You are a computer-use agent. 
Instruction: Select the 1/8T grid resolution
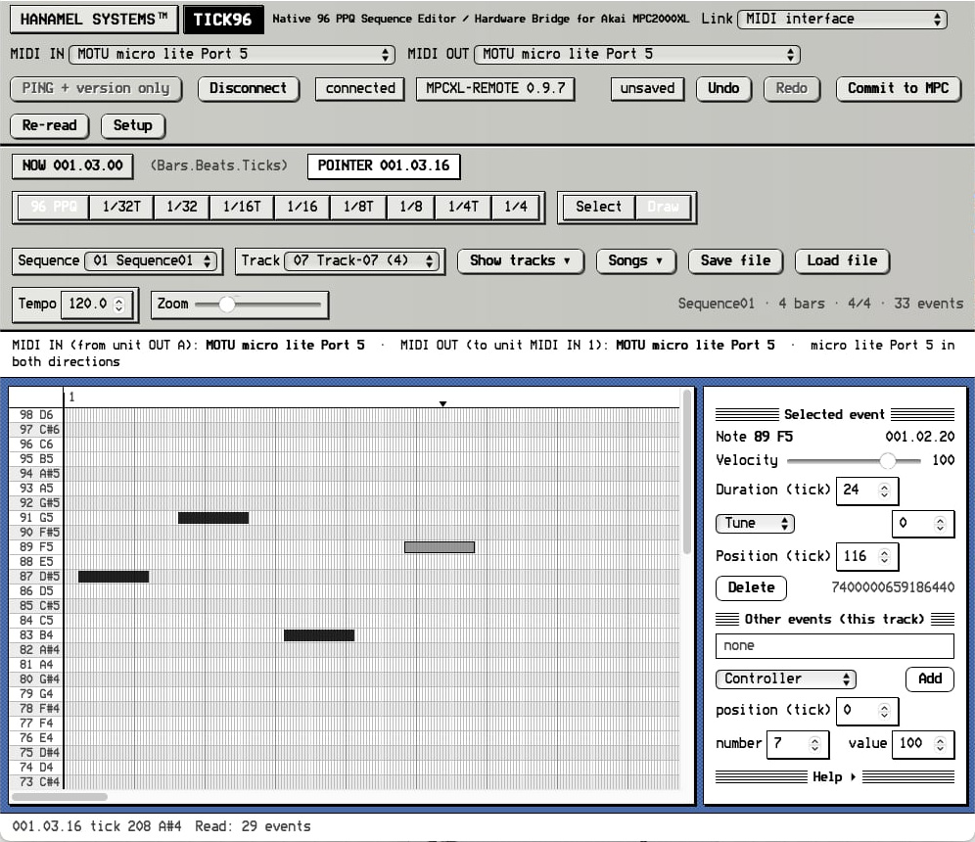click(x=358, y=208)
